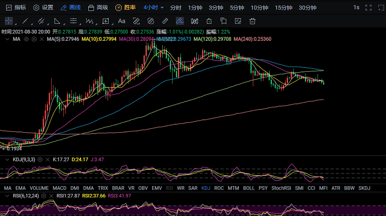This screenshot has width=386, height=216.
Task: Select the trend line drawing tool
Action: [x=25, y=21]
